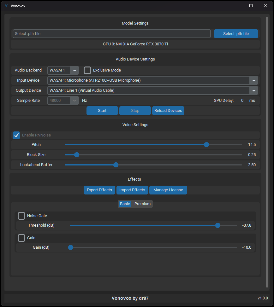Uncheck the Enable RNNoise checkbox
This screenshot has width=274, height=307.
pos(16,135)
